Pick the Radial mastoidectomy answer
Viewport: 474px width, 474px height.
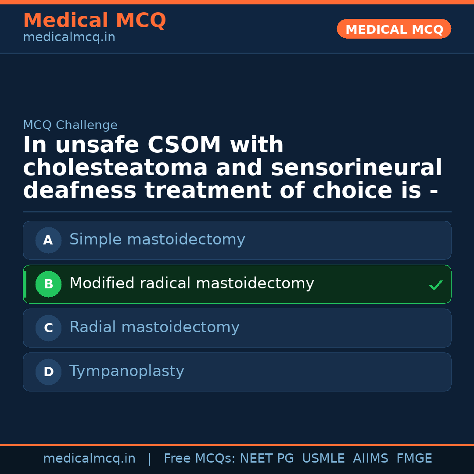point(154,327)
